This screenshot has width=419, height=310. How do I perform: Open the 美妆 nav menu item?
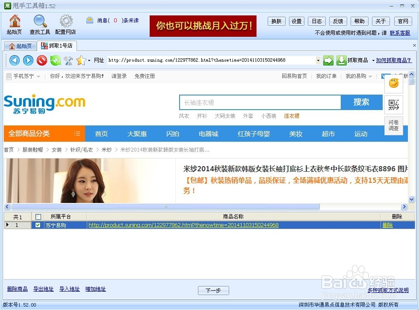click(x=295, y=134)
